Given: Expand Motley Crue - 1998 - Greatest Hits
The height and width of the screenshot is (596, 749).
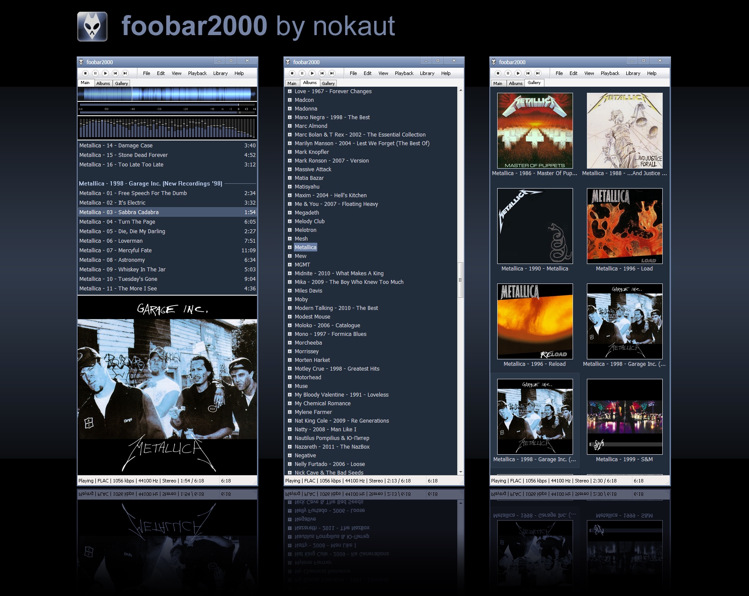Looking at the screenshot, I should coord(290,369).
